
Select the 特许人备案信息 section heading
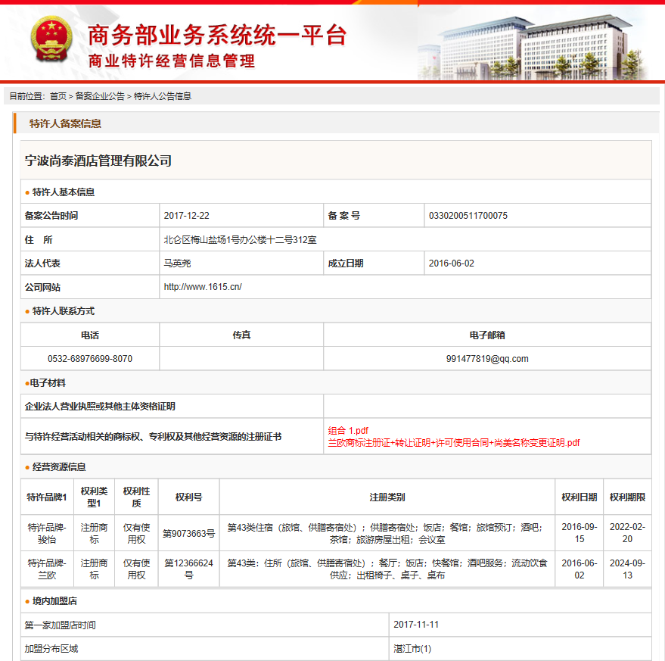[65, 123]
